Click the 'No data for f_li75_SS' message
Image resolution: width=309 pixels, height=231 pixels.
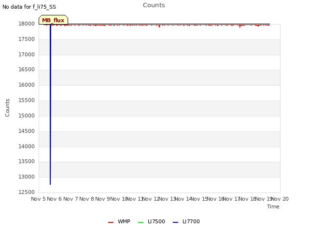tap(29, 7)
